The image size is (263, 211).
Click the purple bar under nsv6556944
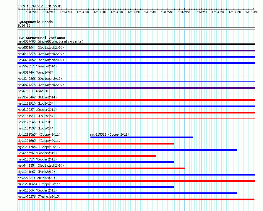pos(136,51)
